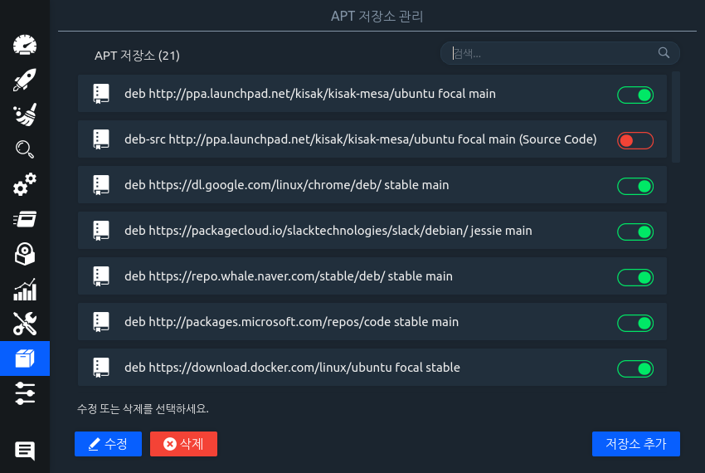
Task: Open System Cleaner broom icon
Action: 25,115
